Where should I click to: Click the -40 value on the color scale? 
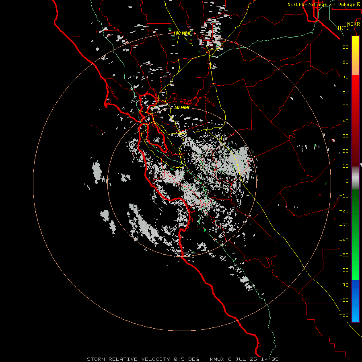click(x=344, y=241)
